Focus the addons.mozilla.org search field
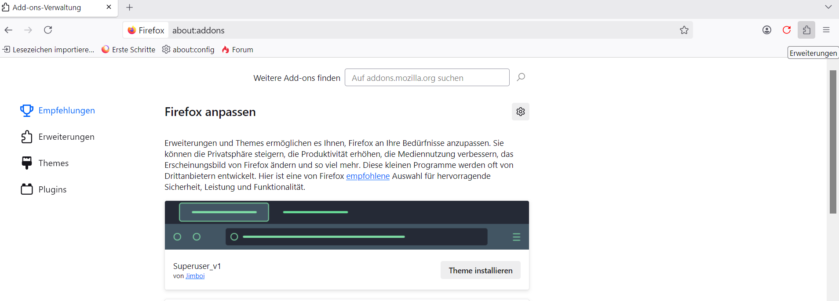 point(427,78)
